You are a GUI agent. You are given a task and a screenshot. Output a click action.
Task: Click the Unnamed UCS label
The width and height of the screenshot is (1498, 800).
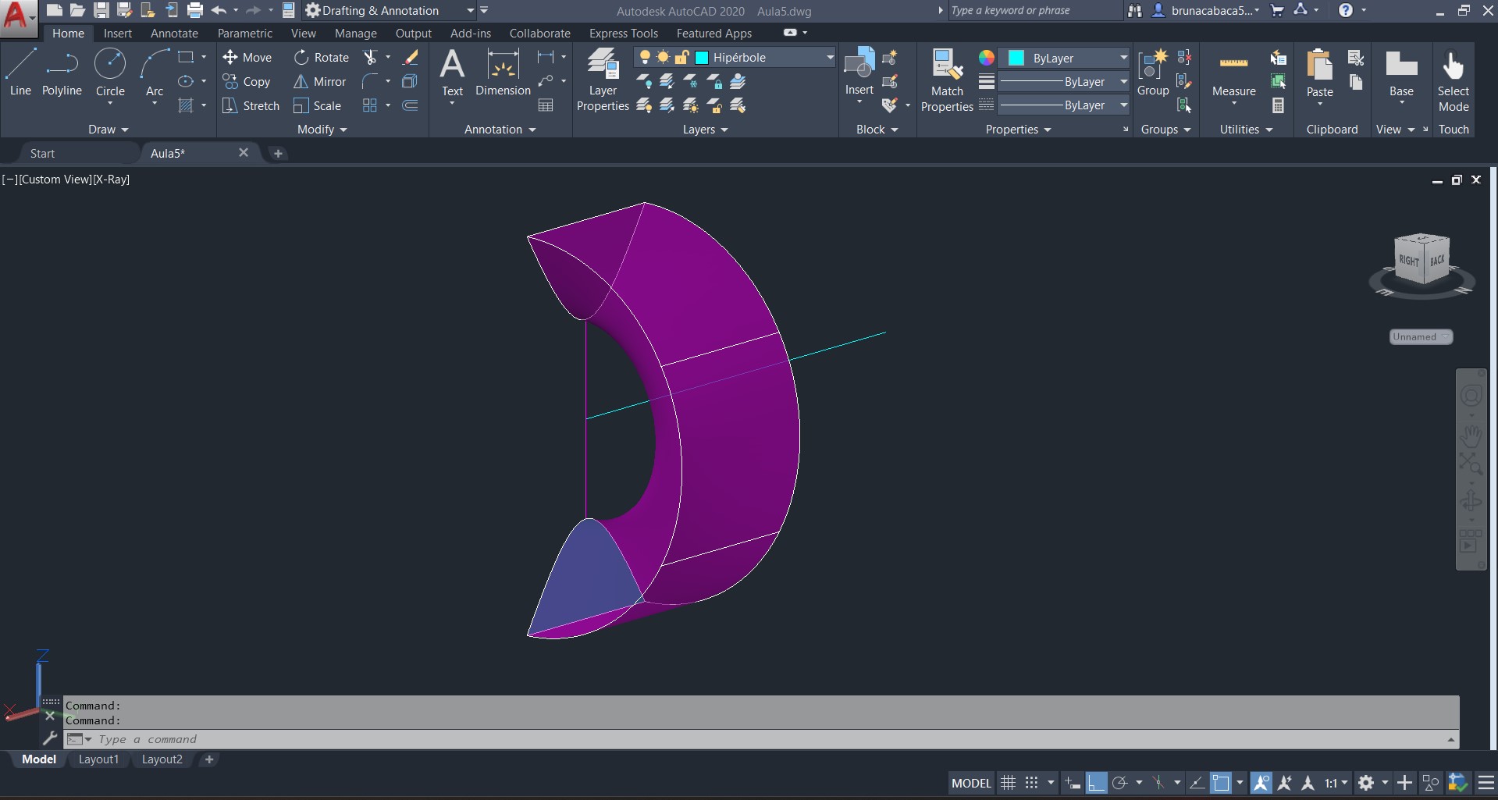point(1421,336)
